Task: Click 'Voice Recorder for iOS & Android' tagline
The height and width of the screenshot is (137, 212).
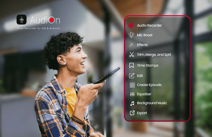Action: (38, 28)
